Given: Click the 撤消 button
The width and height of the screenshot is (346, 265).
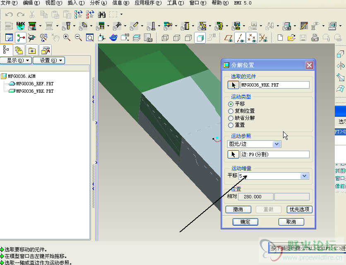Looking at the screenshot, I should pos(238,210).
